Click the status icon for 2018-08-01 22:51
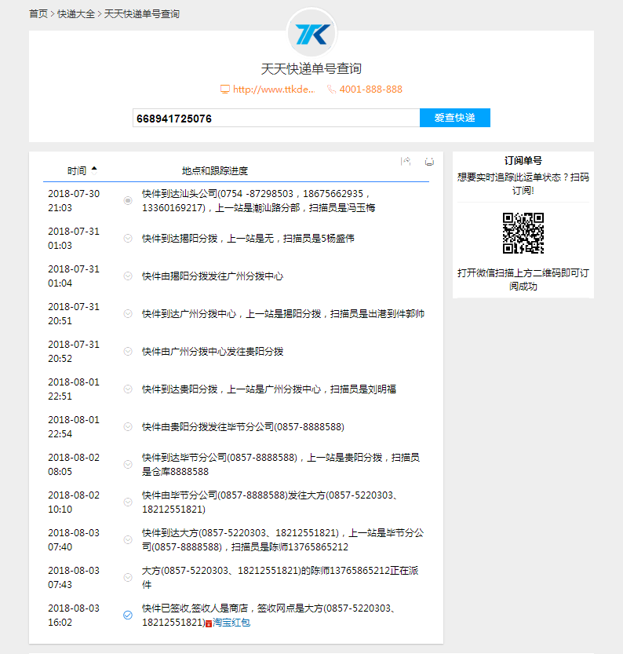 click(x=128, y=389)
